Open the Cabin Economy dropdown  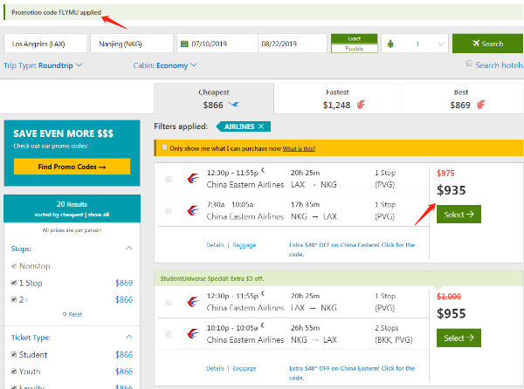pyautogui.click(x=165, y=65)
